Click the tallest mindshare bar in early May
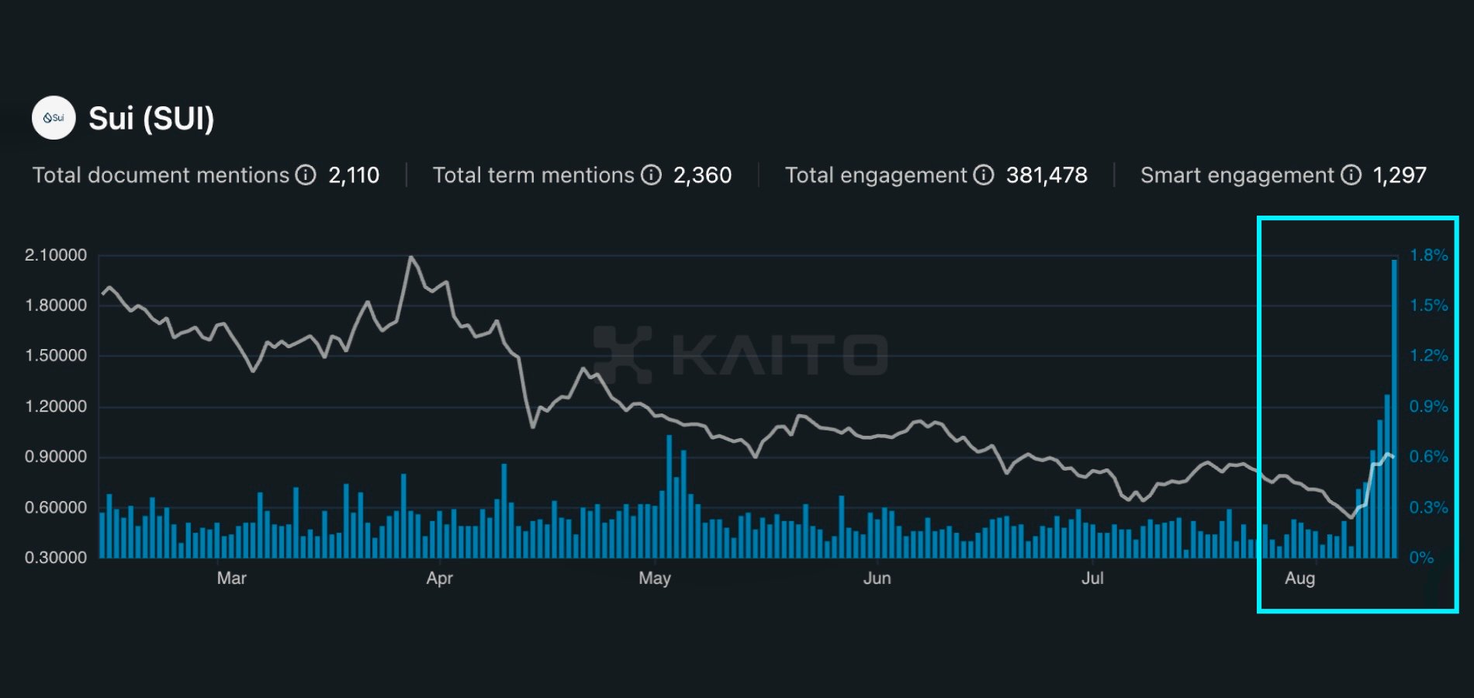 [669, 496]
